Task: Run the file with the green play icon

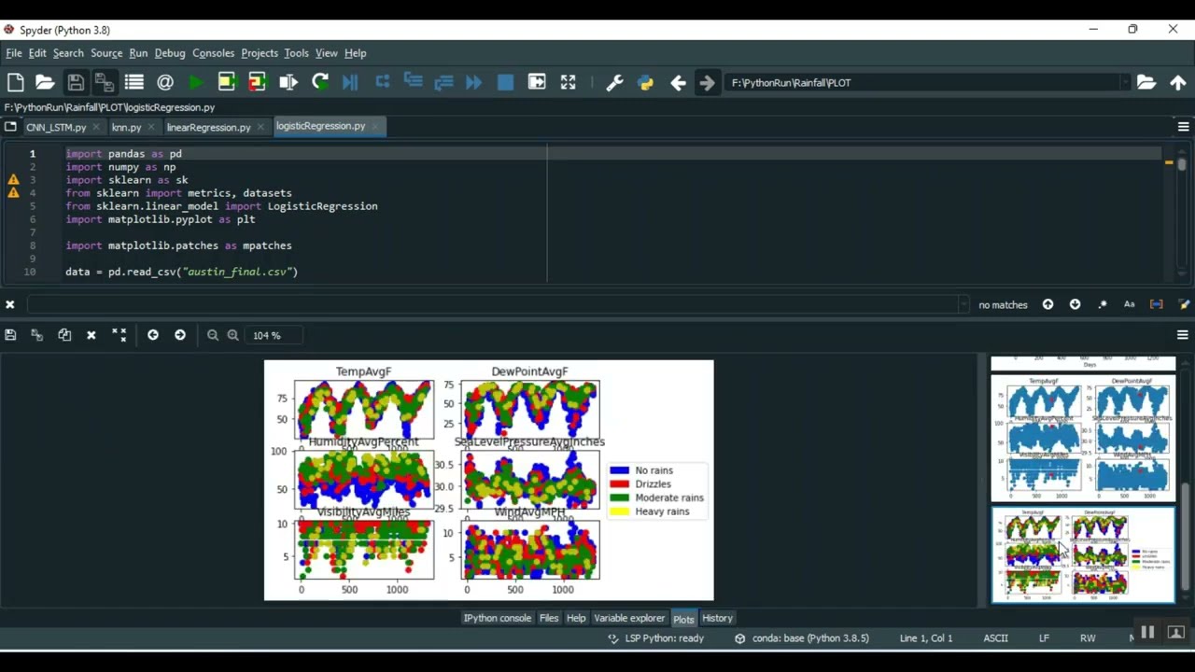Action: point(196,82)
